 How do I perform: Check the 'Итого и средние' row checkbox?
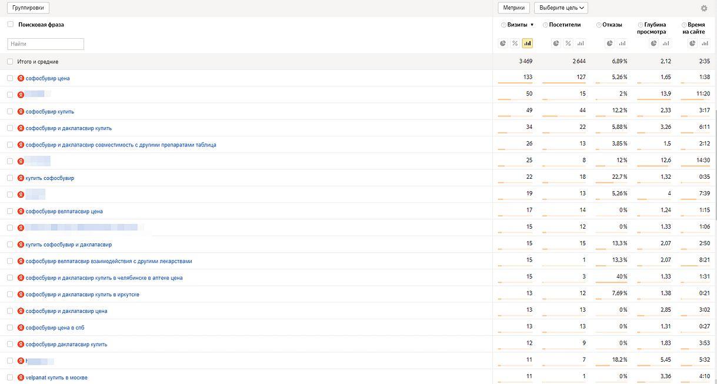coord(10,61)
